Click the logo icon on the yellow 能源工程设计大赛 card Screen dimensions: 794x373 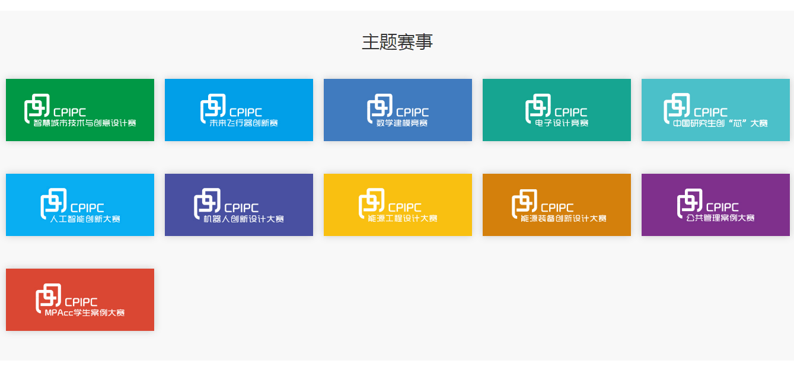371,203
